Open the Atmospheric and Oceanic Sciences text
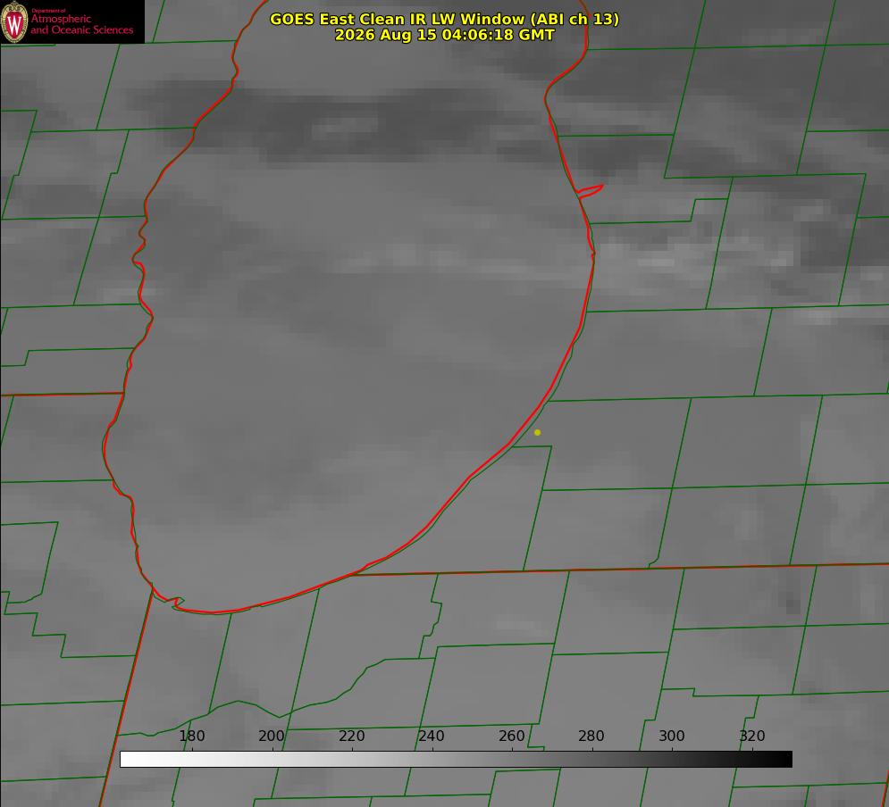Image resolution: width=889 pixels, height=807 pixels. 81,24
